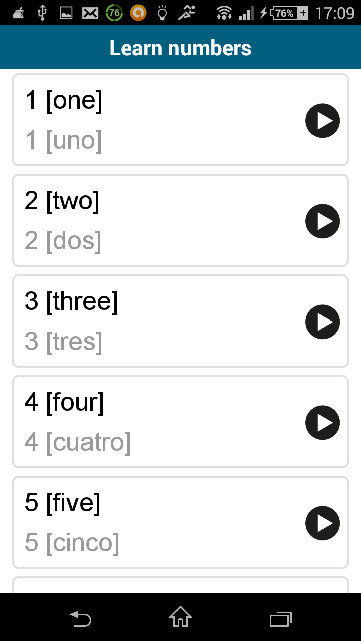Image resolution: width=361 pixels, height=641 pixels.
Task: Tap the Wi-Fi status icon
Action: click(x=224, y=13)
